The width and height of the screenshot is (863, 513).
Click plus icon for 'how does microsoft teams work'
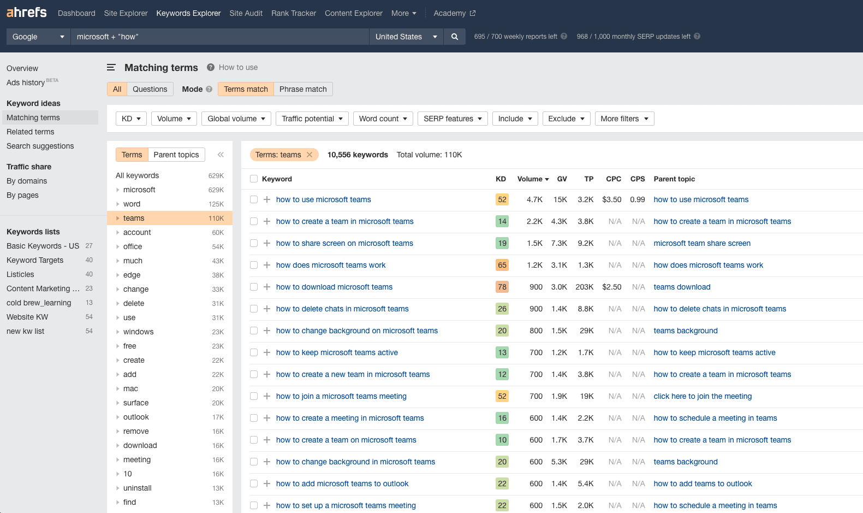(267, 265)
